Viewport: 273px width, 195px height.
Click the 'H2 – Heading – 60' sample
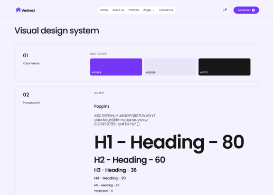129,160
